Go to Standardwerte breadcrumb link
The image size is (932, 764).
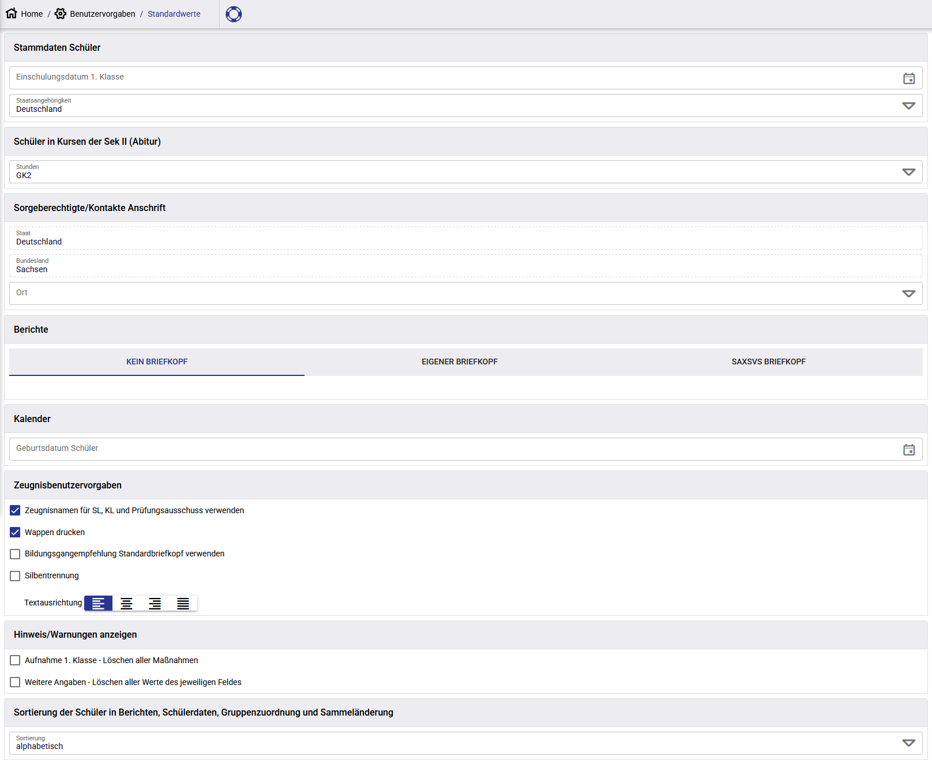[x=174, y=14]
